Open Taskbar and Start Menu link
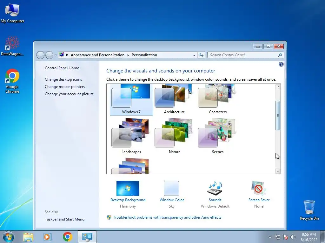 64,219
